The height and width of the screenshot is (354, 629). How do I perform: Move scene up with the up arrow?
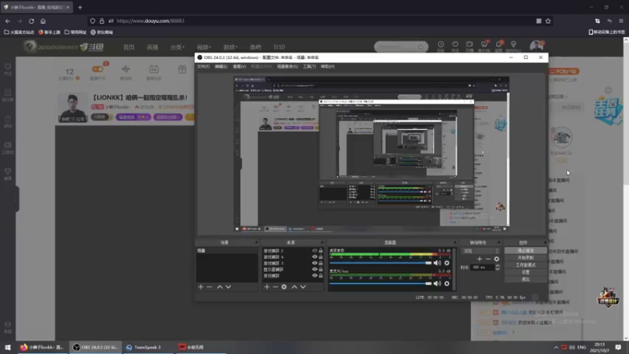pyautogui.click(x=220, y=287)
